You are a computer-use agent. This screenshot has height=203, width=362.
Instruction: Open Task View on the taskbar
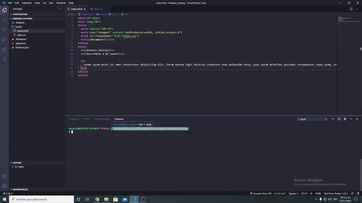tap(88, 199)
